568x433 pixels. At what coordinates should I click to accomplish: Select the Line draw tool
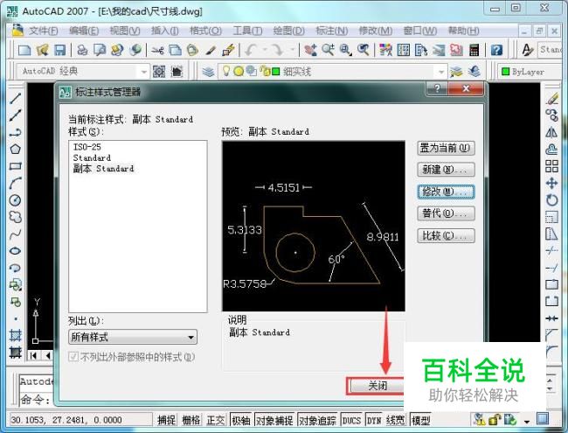pos(15,98)
